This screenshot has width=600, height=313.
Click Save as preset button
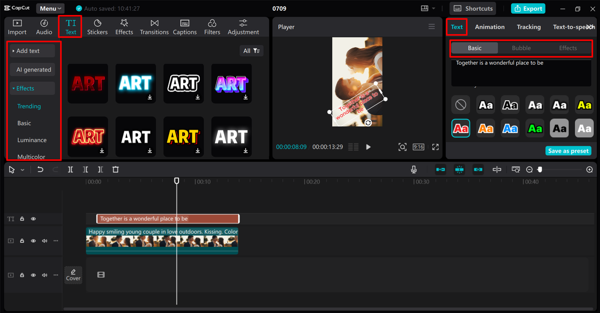pos(568,151)
